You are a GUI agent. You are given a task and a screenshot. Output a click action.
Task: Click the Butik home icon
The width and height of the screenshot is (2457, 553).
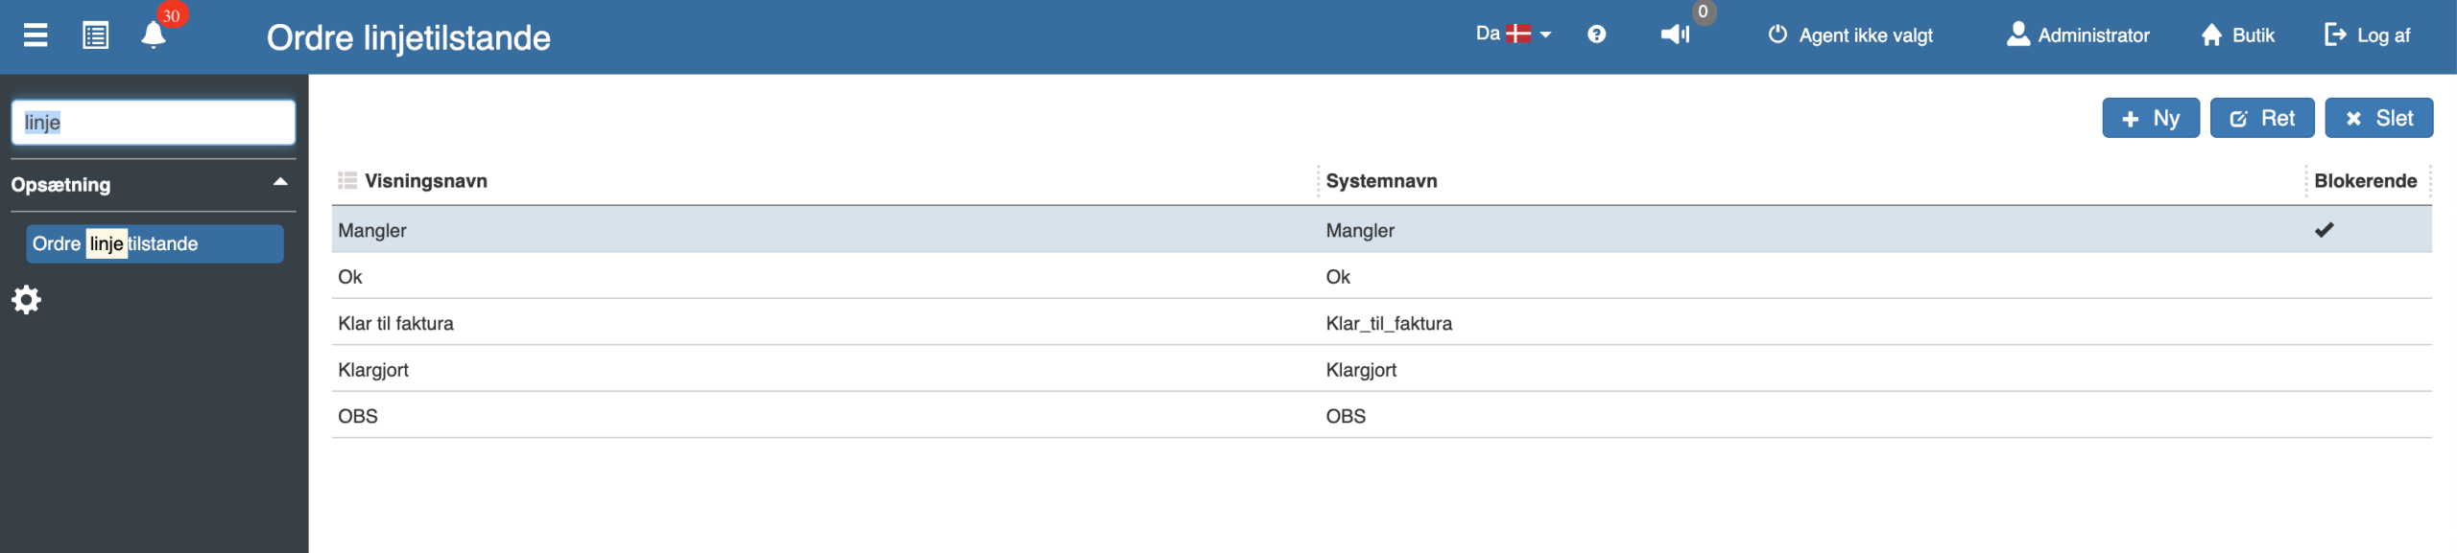tap(2211, 35)
